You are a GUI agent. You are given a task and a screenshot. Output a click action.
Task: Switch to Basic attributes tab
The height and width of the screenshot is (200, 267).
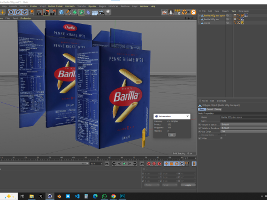(x=202, y=109)
